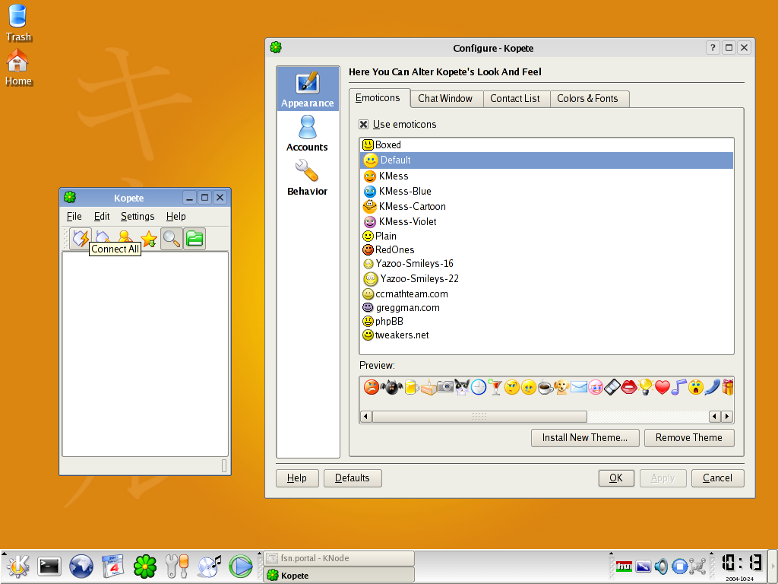Click the Cancel button in Configure dialog
778x584 pixels.
point(717,478)
